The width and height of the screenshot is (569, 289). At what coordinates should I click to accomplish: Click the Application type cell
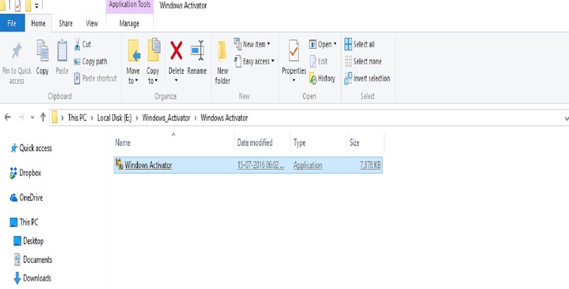pyautogui.click(x=308, y=165)
